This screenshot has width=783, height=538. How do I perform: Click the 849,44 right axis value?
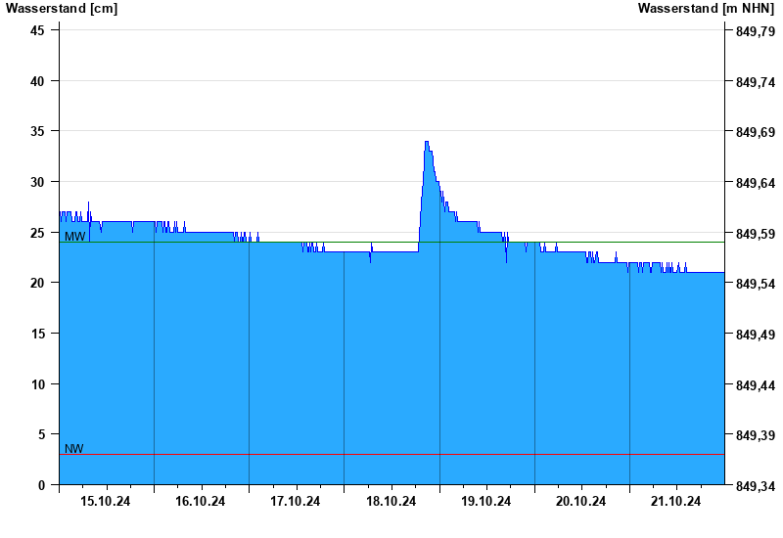tap(756, 385)
